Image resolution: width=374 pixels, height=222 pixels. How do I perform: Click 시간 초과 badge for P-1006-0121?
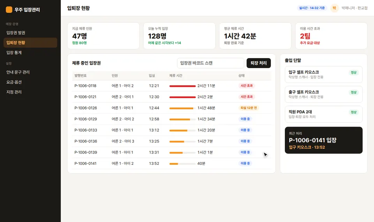246,97
